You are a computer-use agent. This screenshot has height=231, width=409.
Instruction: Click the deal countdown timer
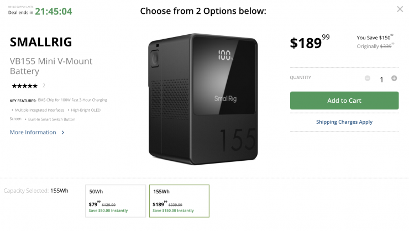tap(53, 12)
